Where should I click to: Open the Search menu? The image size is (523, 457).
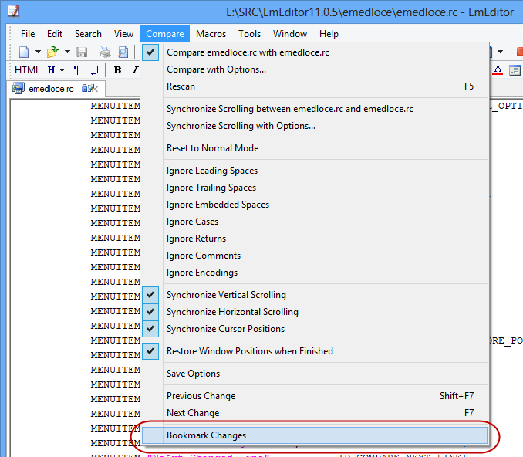tap(88, 34)
